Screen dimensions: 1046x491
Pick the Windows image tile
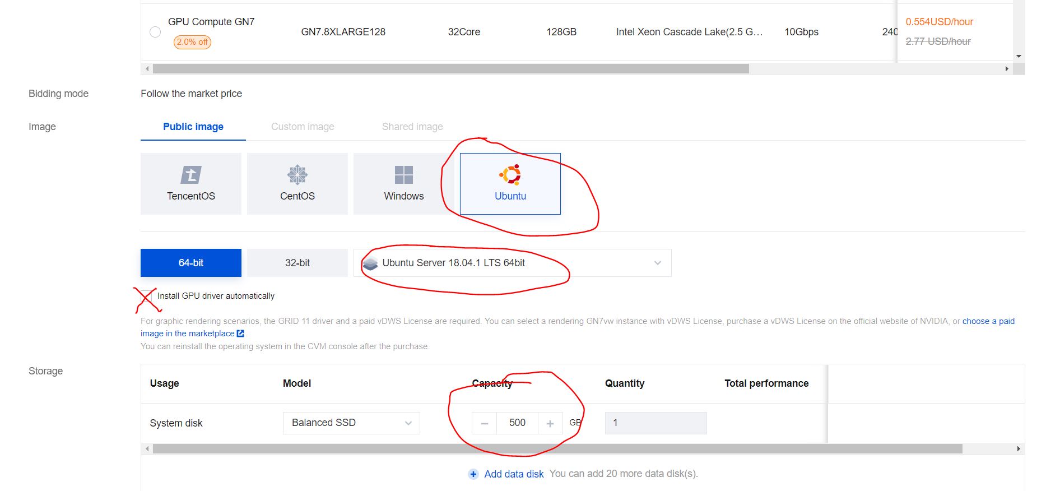tap(403, 184)
